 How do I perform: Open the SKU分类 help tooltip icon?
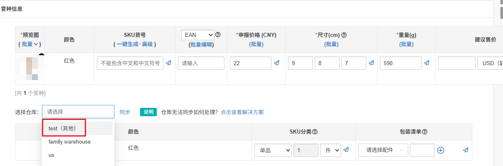coord(315,132)
